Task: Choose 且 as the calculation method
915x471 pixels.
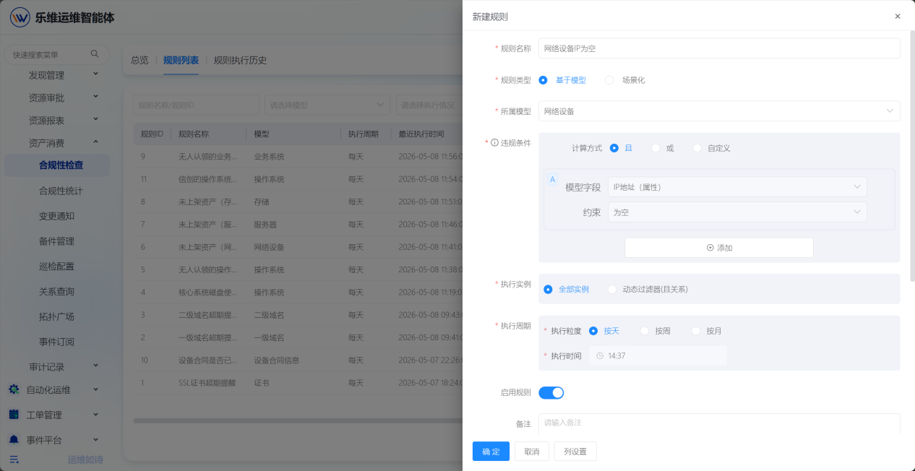Action: (x=621, y=148)
